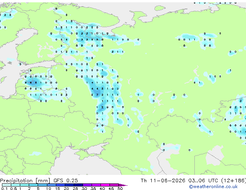The height and width of the screenshot is (190, 246).
Task: Click the '7' precipitation value on map
Action: click(x=97, y=95)
